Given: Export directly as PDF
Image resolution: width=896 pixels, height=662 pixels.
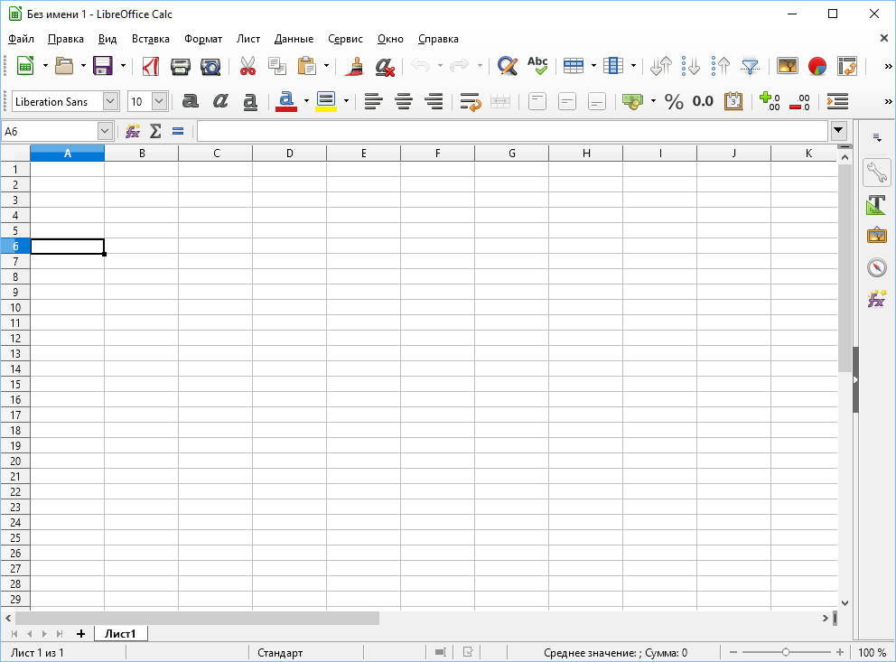Looking at the screenshot, I should [x=150, y=66].
